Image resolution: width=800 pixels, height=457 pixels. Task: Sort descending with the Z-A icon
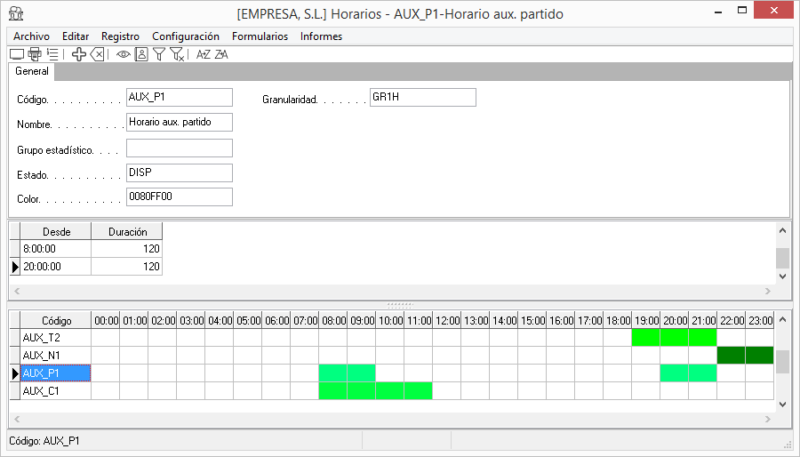221,54
